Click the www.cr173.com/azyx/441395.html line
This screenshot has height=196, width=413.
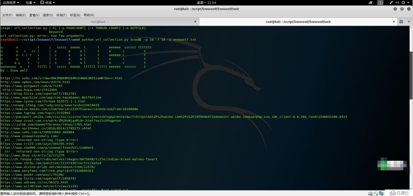click(x=37, y=144)
